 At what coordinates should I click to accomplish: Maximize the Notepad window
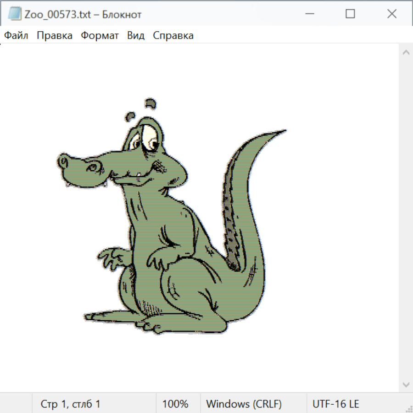(x=350, y=14)
